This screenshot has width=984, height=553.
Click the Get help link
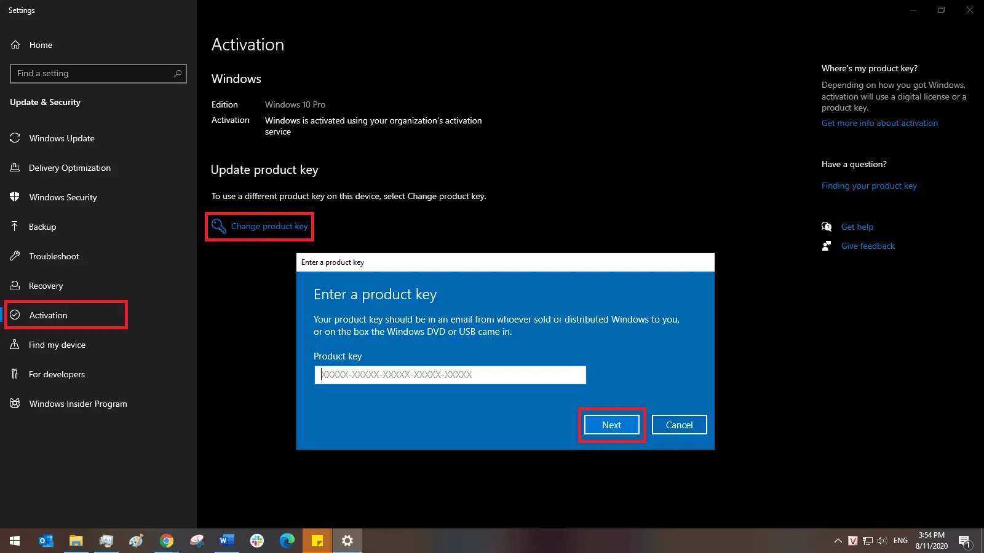pyautogui.click(x=857, y=227)
